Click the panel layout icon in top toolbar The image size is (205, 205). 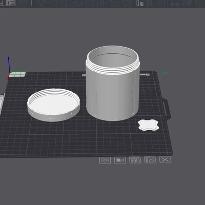(x=11, y=3)
